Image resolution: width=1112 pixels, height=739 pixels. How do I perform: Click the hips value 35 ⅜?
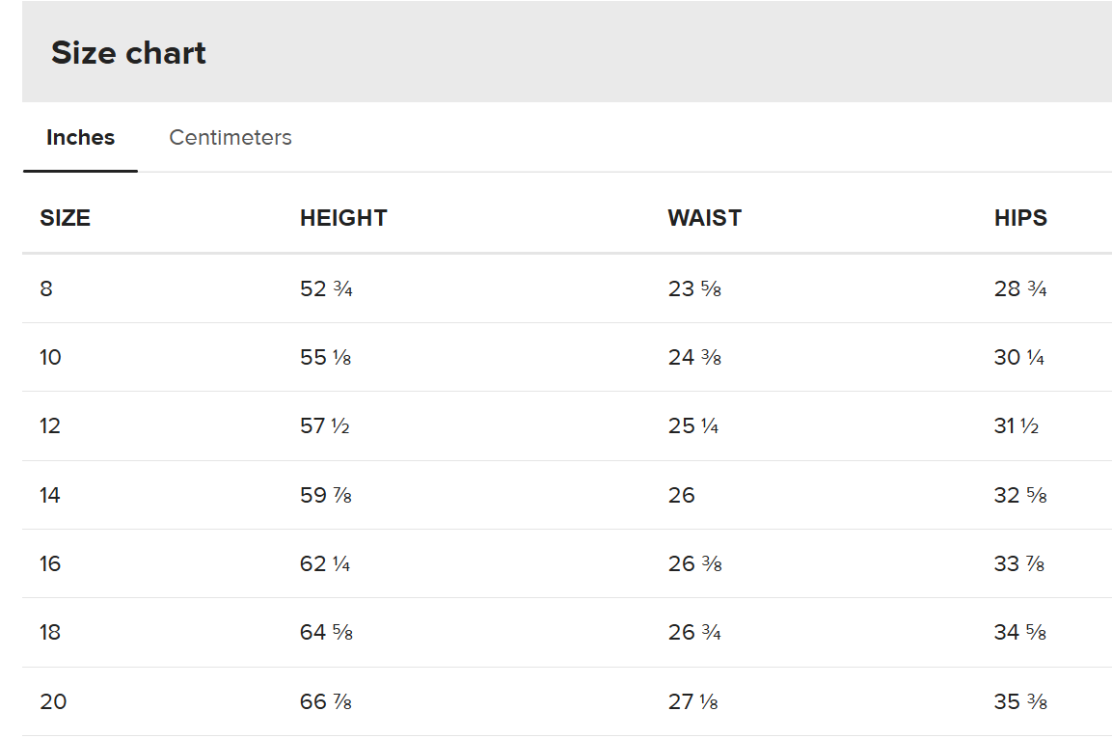tap(1020, 701)
